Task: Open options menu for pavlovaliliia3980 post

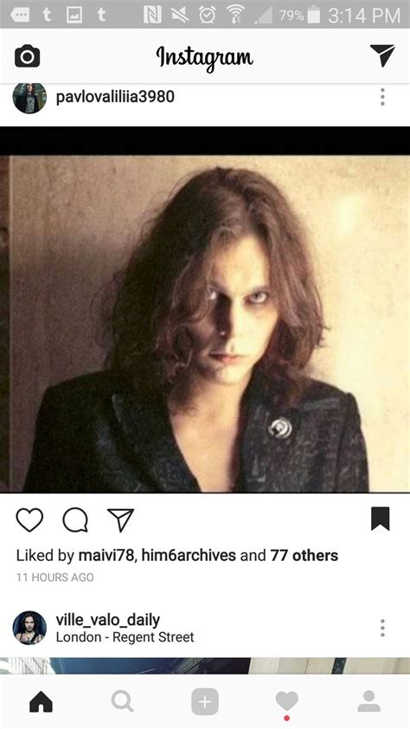Action: tap(382, 97)
